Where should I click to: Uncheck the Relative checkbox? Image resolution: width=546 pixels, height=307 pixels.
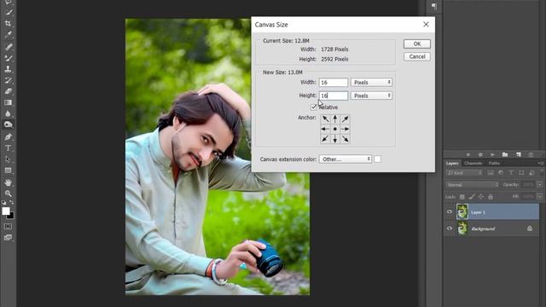click(x=313, y=107)
